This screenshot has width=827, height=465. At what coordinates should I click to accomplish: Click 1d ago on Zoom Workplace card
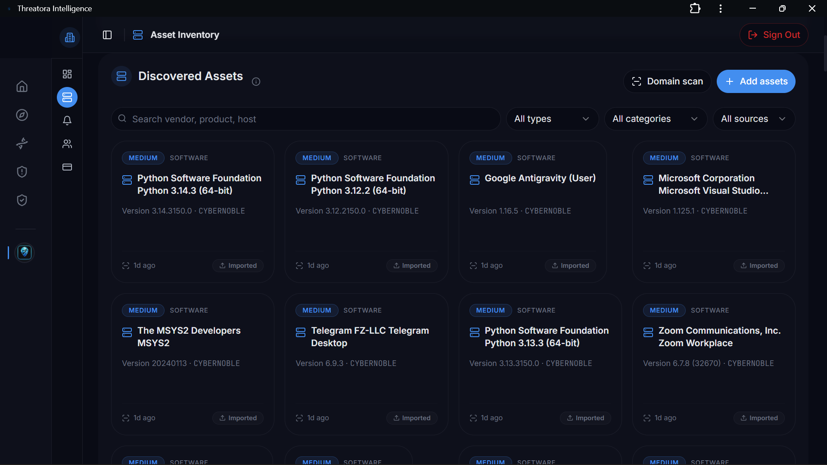tap(665, 418)
